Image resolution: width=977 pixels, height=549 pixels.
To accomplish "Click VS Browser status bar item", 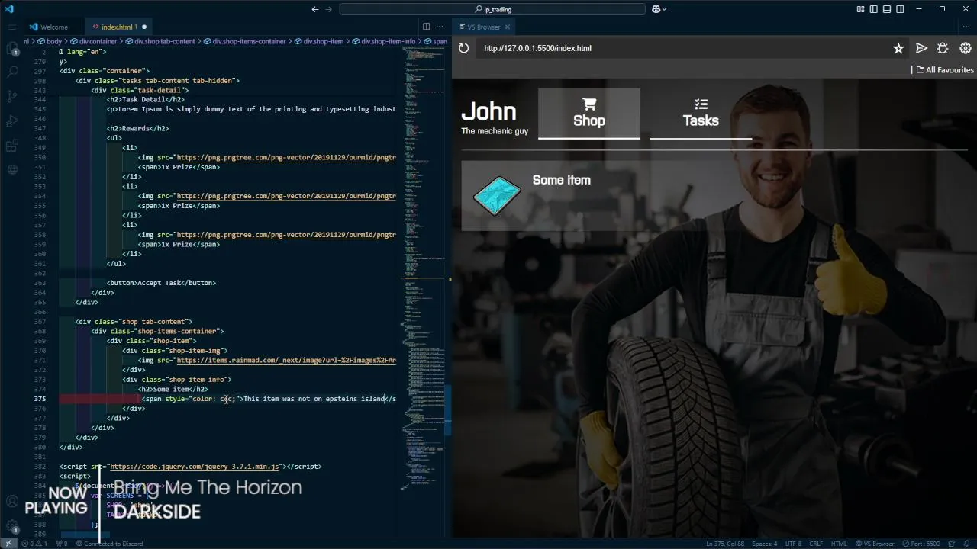I will click(x=874, y=544).
